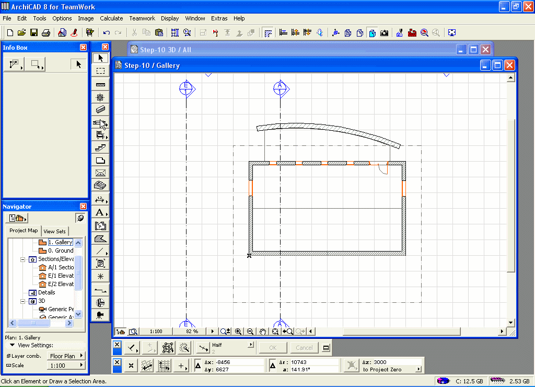Collapse the Sections/Elevations tree node
This screenshot has width=535, height=387.
coord(23,259)
